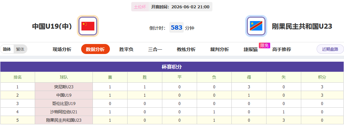Viewport: 344px width, 126px height.
Task: Click the 负 column header
Action: tap(214, 77)
